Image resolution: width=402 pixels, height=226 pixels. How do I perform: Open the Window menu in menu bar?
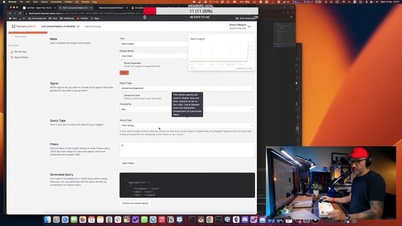(x=85, y=1)
